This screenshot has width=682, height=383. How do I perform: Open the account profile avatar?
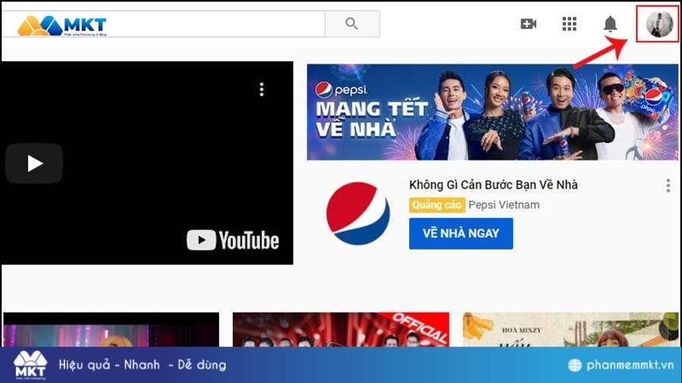(x=659, y=24)
